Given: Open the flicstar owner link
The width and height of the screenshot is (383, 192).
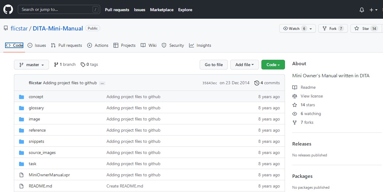Looking at the screenshot, I should pyautogui.click(x=19, y=28).
